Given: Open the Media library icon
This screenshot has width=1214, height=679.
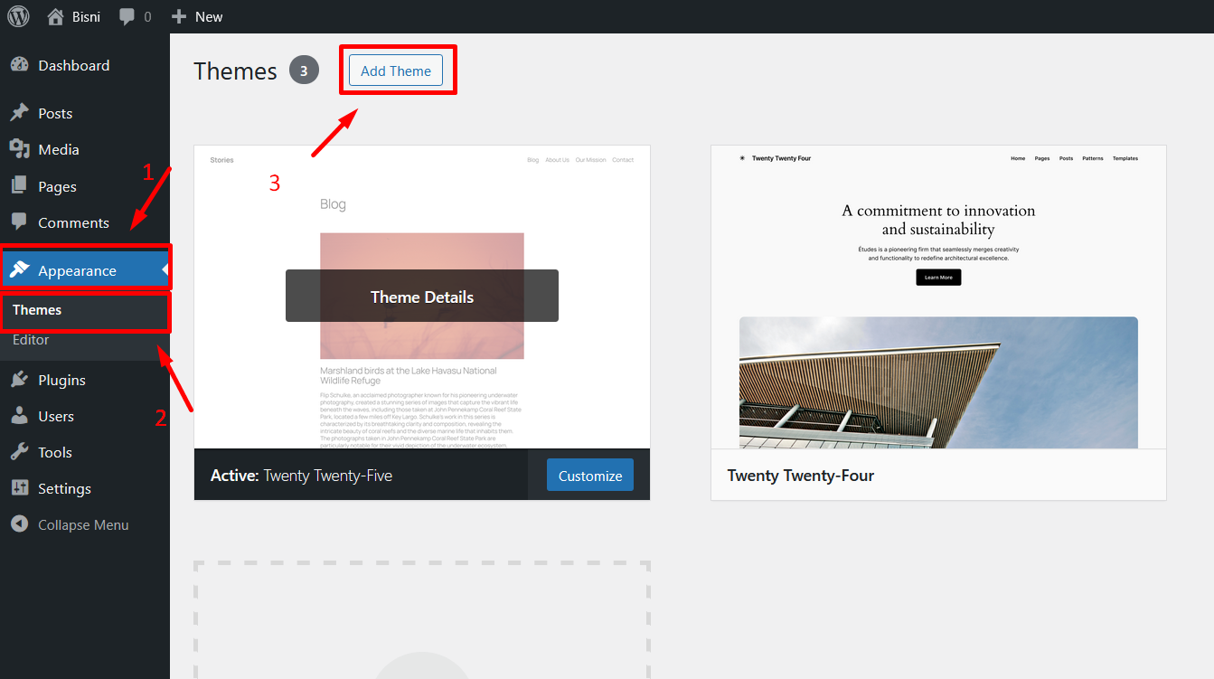Looking at the screenshot, I should 19,149.
